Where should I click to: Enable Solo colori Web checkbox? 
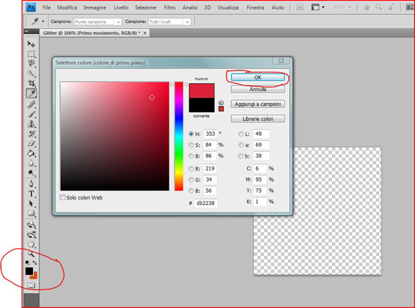62,198
